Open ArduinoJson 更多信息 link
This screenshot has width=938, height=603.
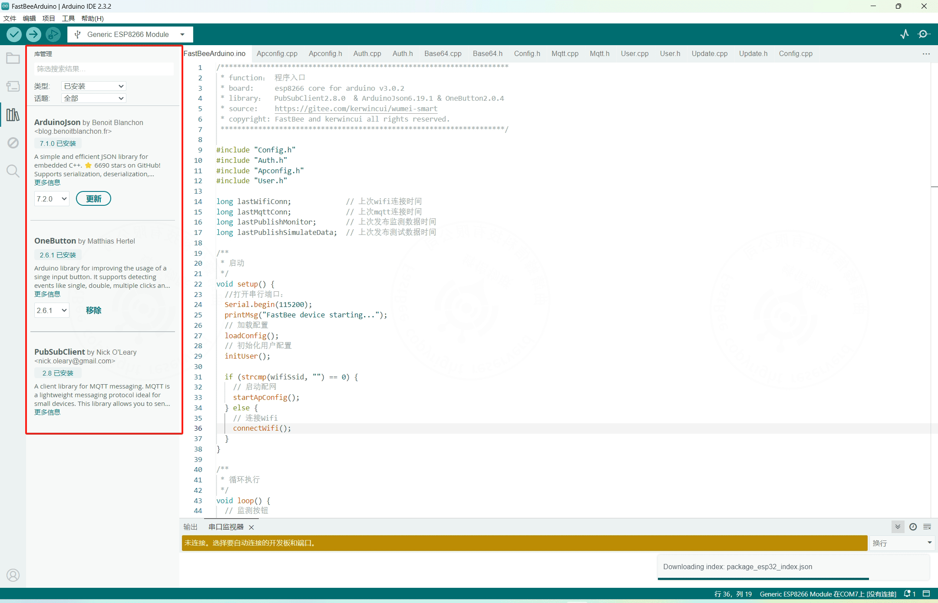(47, 183)
